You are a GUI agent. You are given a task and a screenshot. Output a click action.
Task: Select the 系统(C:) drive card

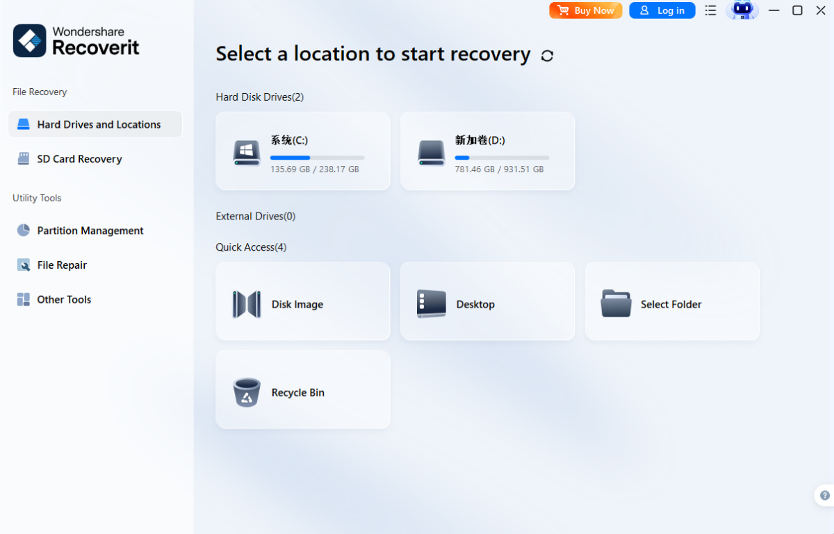point(302,151)
